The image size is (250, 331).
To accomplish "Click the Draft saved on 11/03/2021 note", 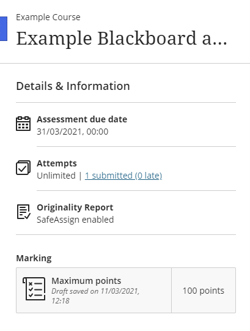I will coord(95,296).
